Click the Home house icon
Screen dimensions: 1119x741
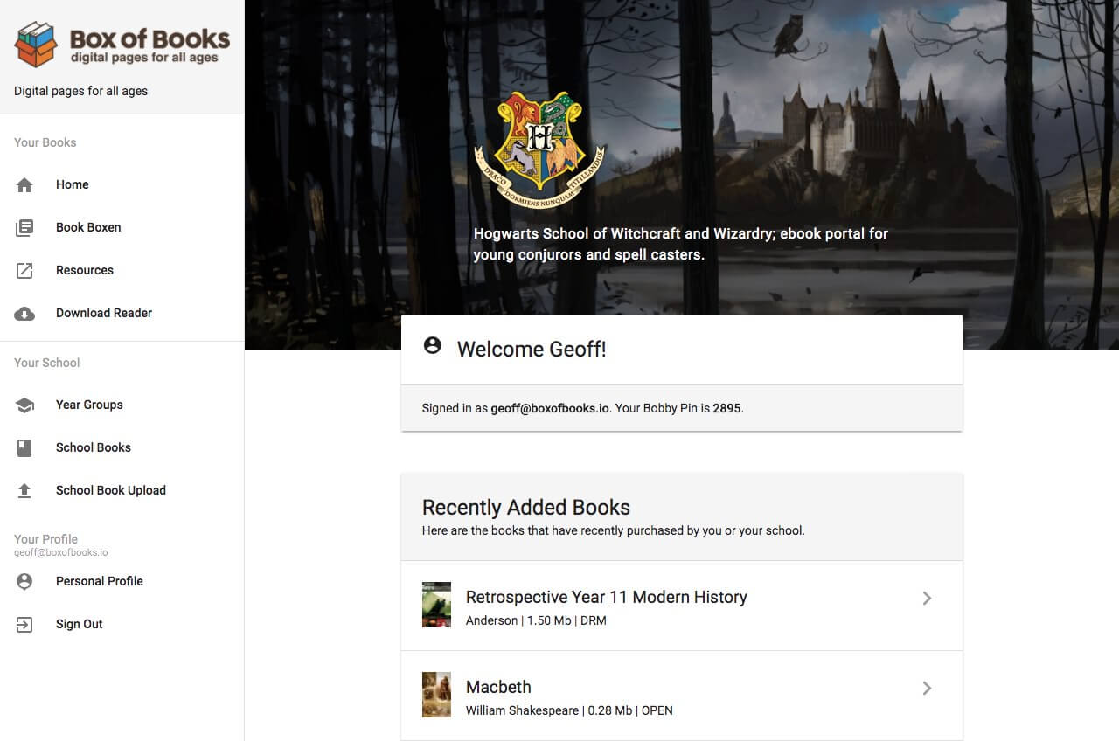24,184
